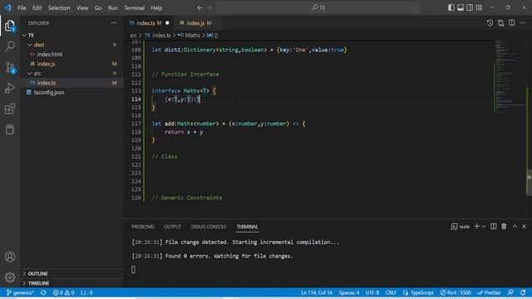This screenshot has width=532, height=299.
Task: Open the Help menu
Action: [x=156, y=7]
